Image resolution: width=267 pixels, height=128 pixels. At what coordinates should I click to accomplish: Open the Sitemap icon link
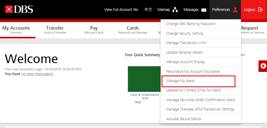pos(175,10)
